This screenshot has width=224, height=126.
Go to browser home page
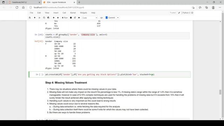23,7
